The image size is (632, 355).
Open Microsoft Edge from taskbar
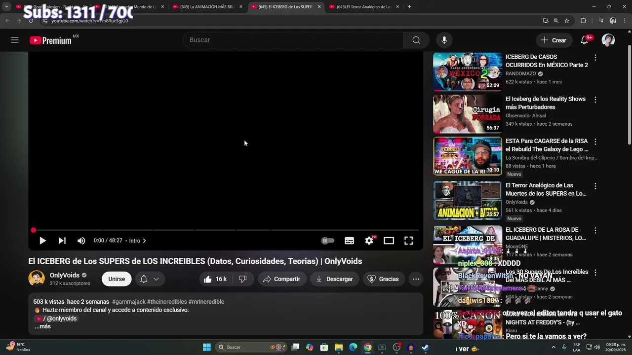pyautogui.click(x=353, y=347)
